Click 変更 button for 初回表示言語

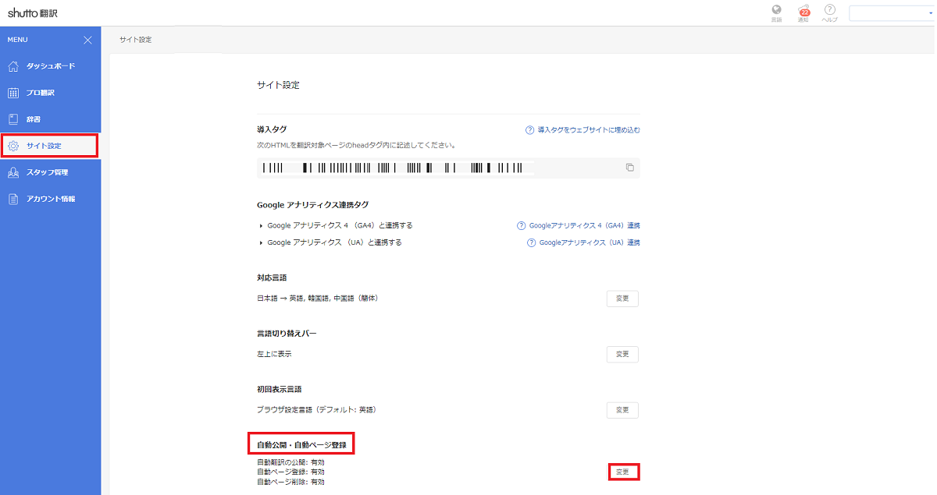622,410
